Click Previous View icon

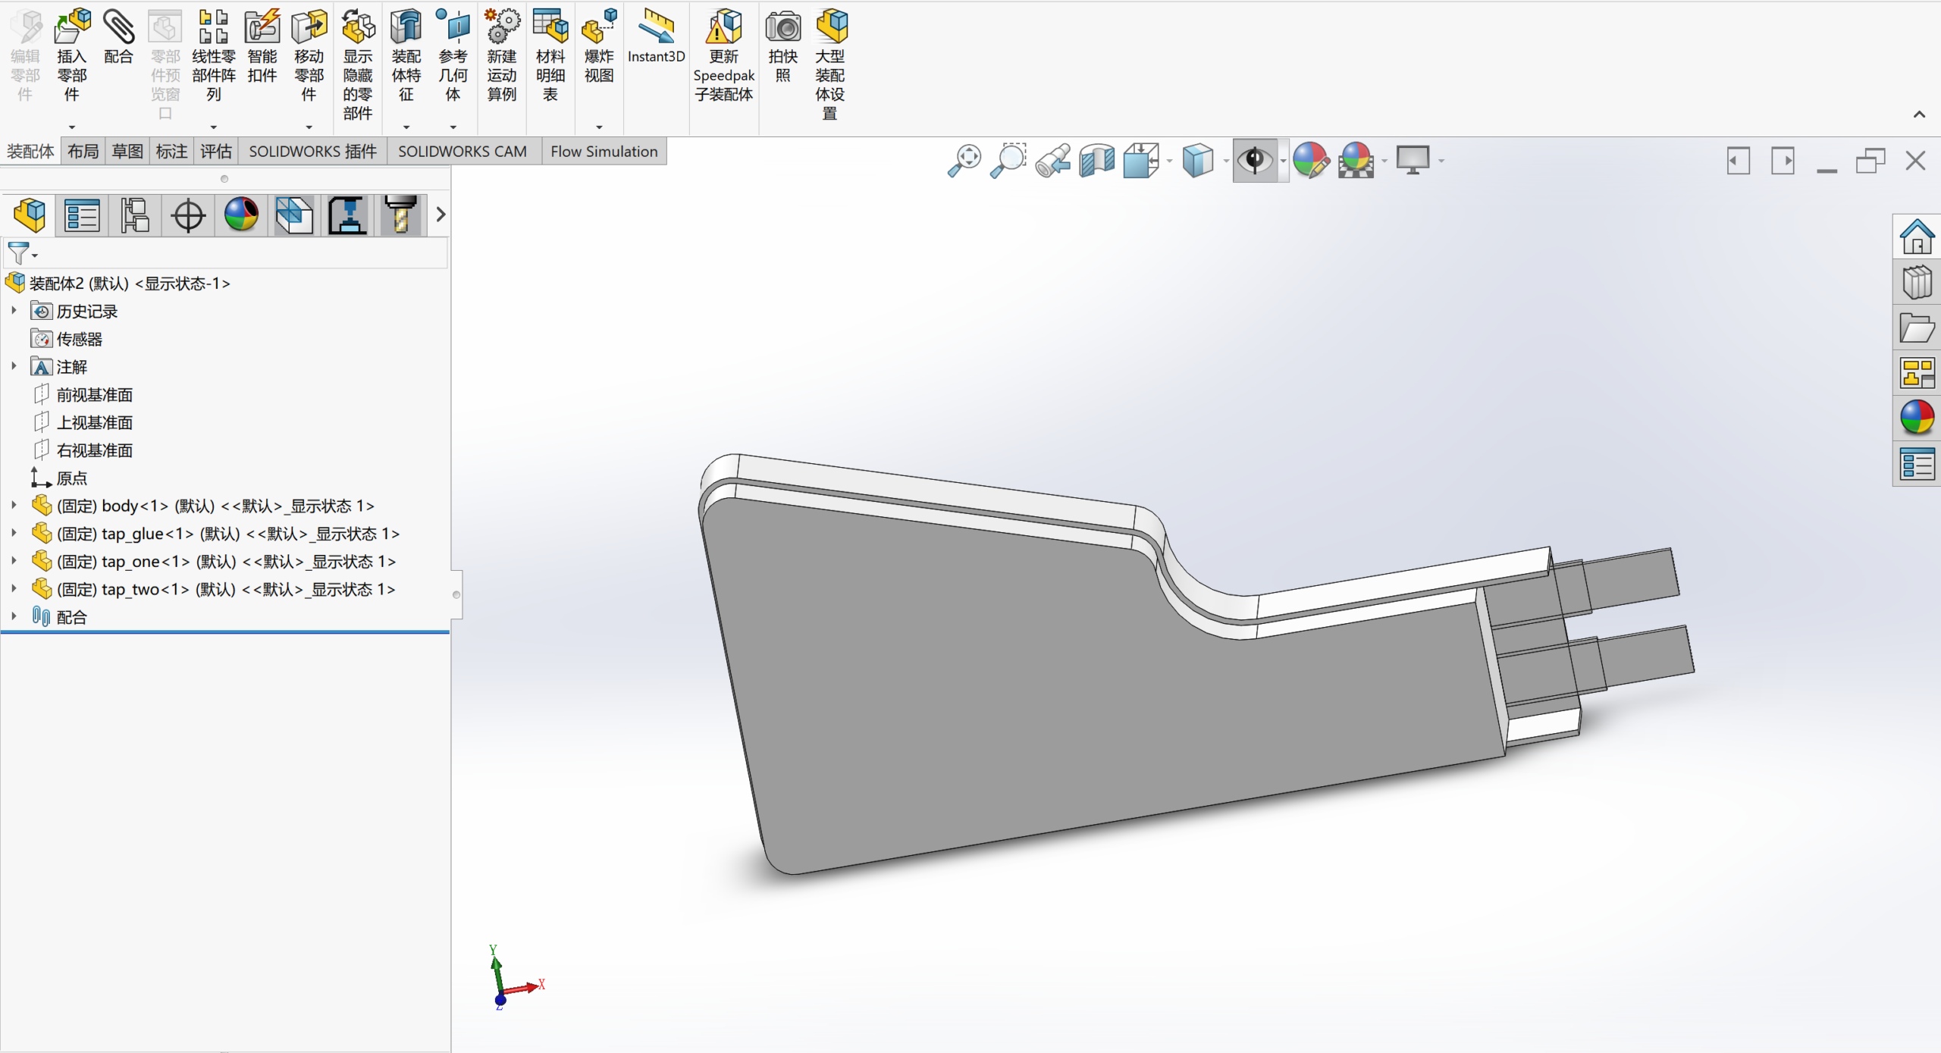(x=1053, y=161)
